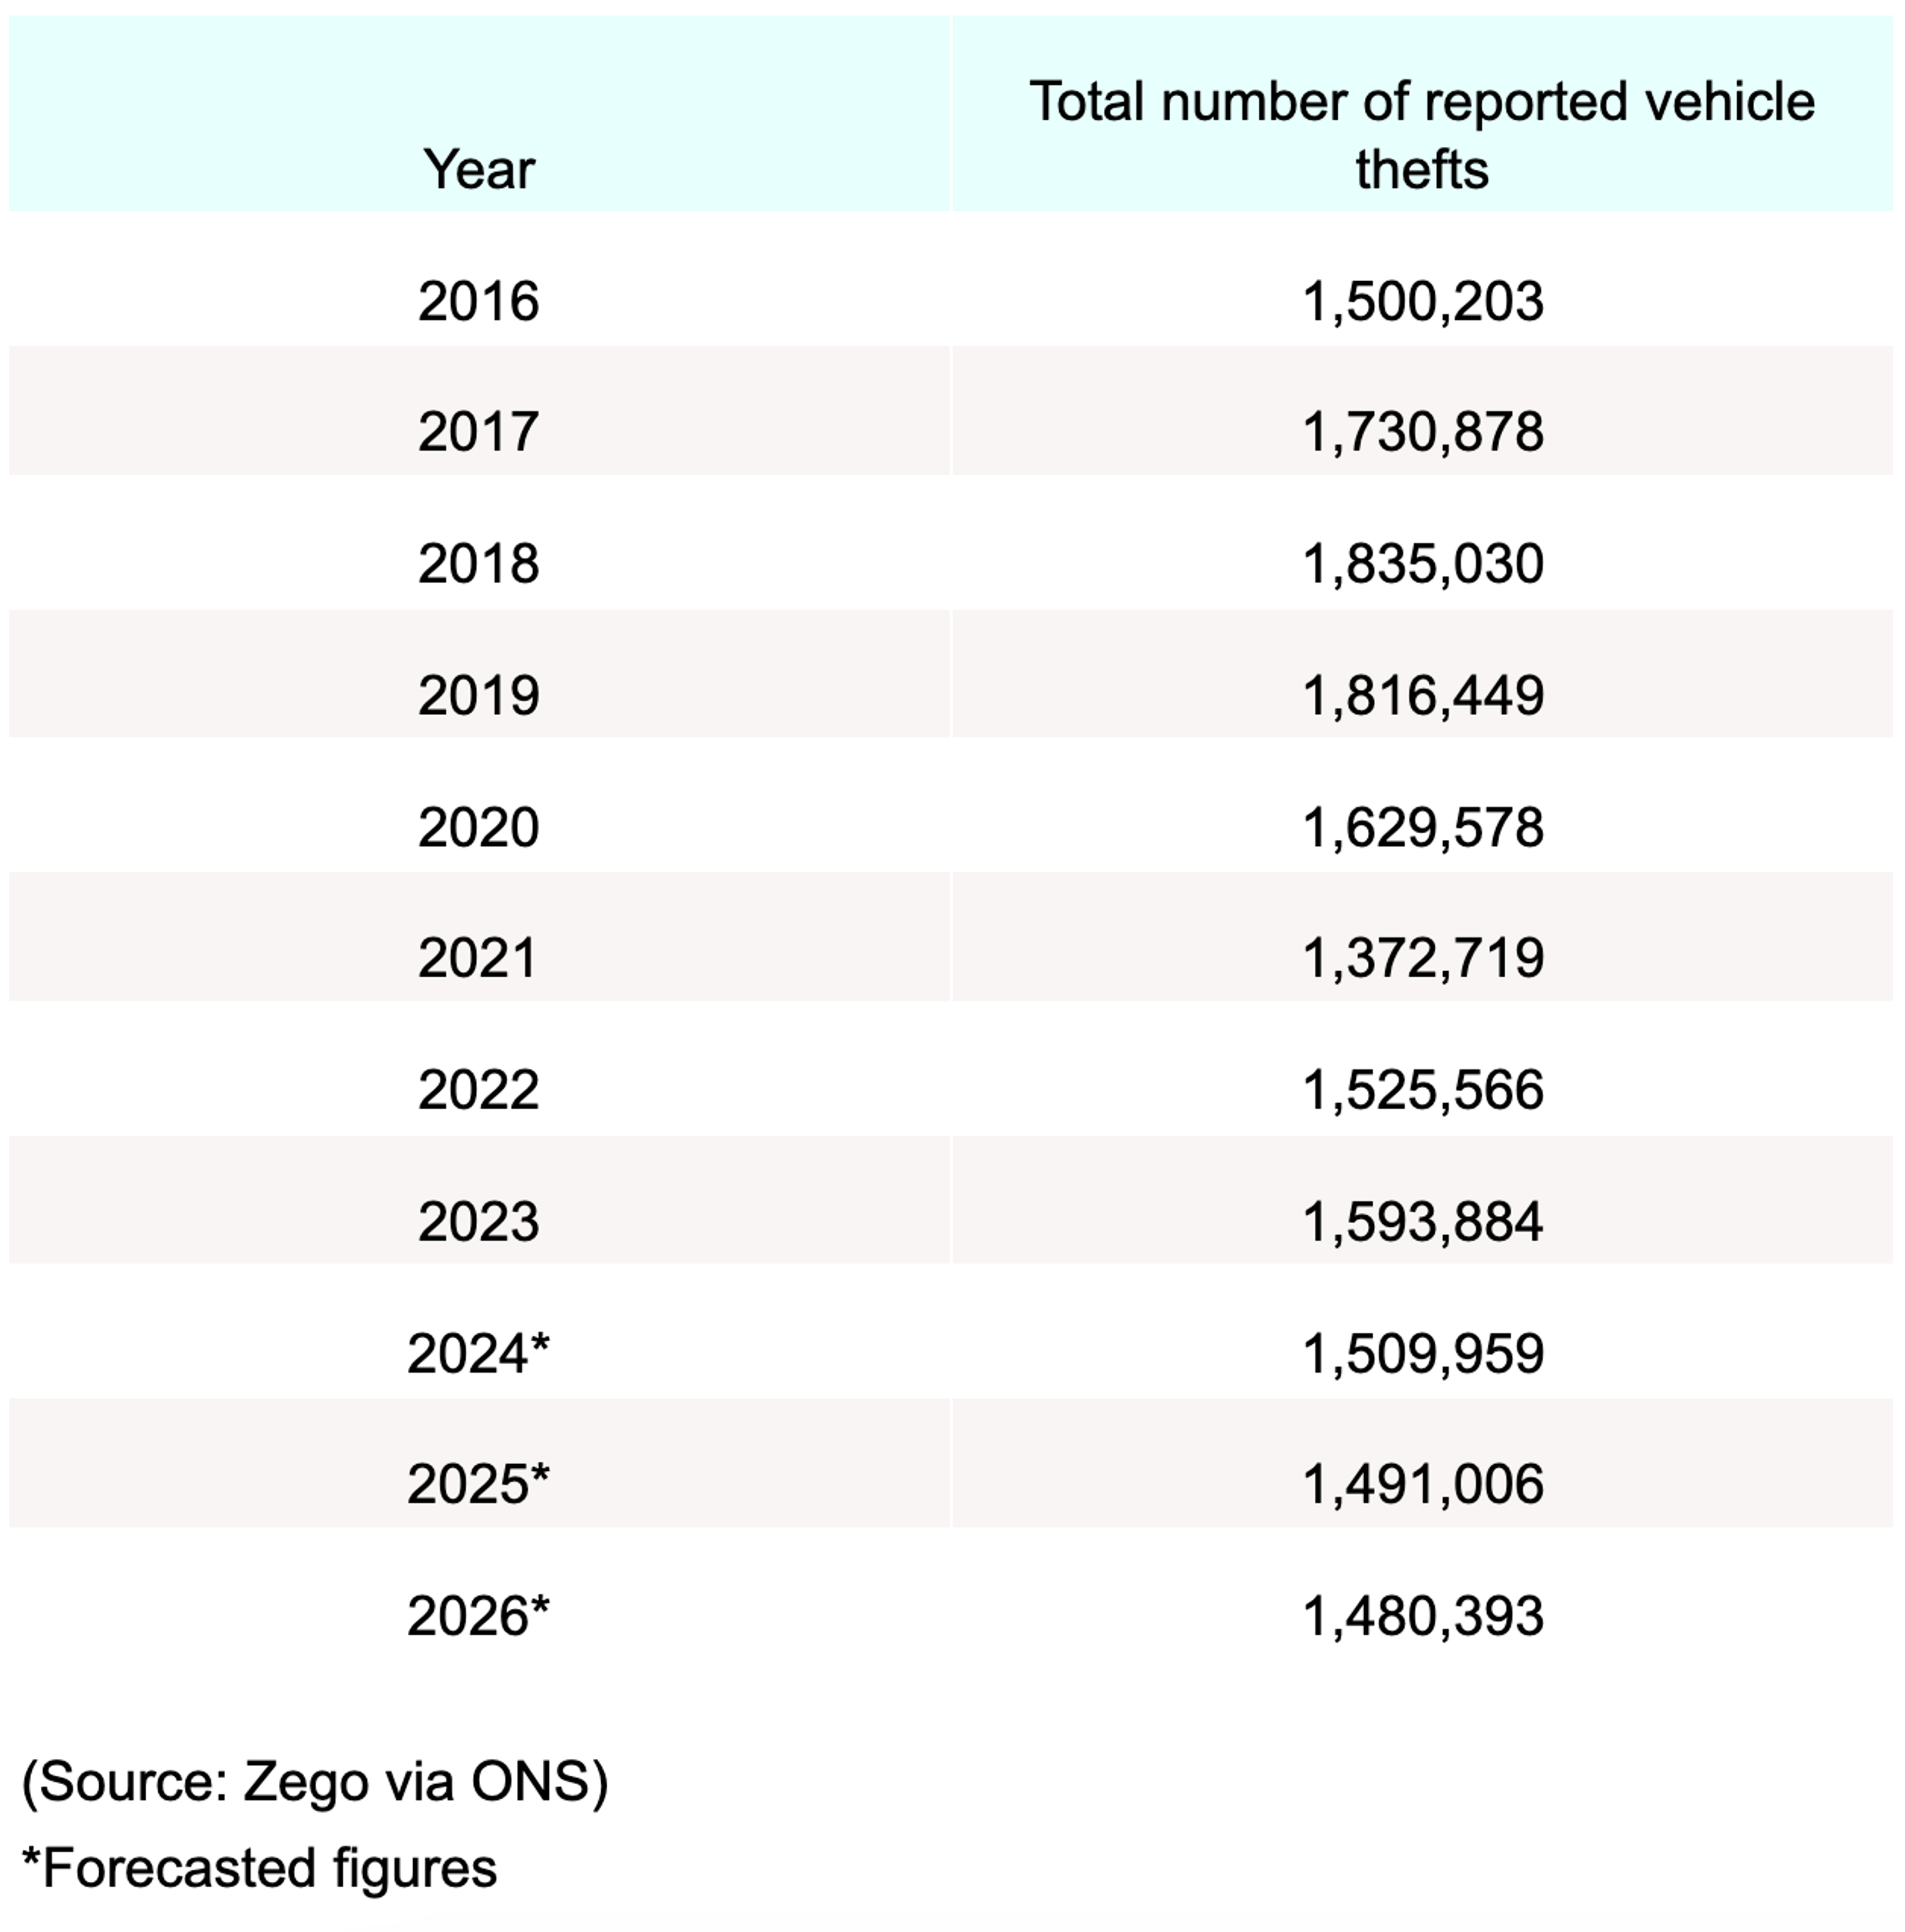Click the 2018 year cell

pos(478,564)
